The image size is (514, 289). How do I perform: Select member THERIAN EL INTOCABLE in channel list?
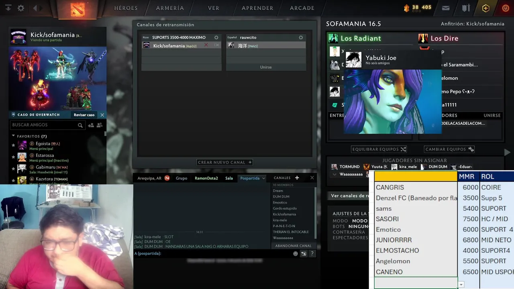point(291,232)
